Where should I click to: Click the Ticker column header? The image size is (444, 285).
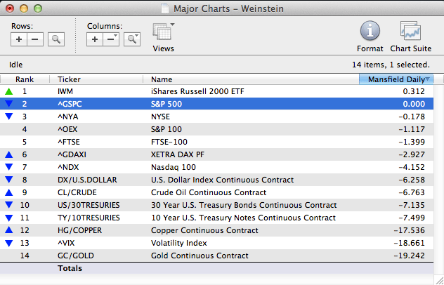pos(97,79)
